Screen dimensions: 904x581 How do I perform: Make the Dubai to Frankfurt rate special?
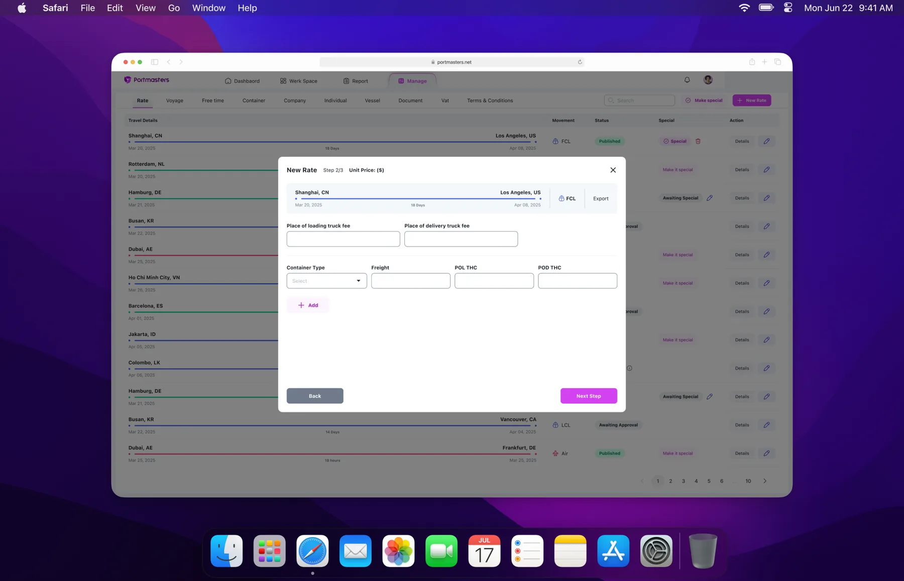(x=677, y=453)
